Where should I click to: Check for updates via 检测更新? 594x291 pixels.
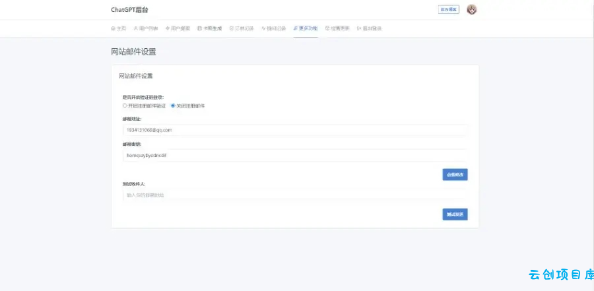[x=337, y=28]
